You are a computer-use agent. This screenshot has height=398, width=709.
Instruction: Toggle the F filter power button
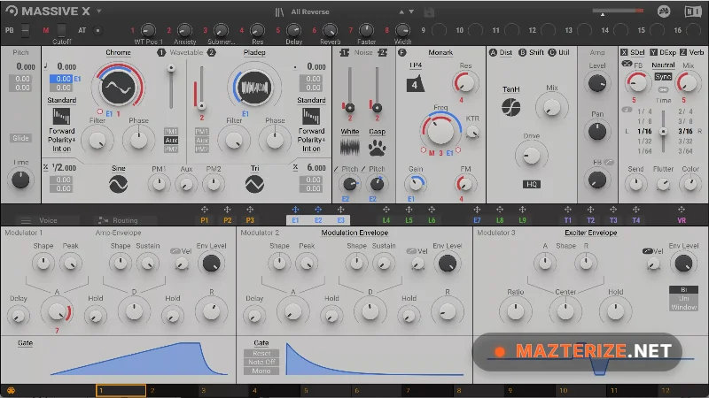pos(402,52)
